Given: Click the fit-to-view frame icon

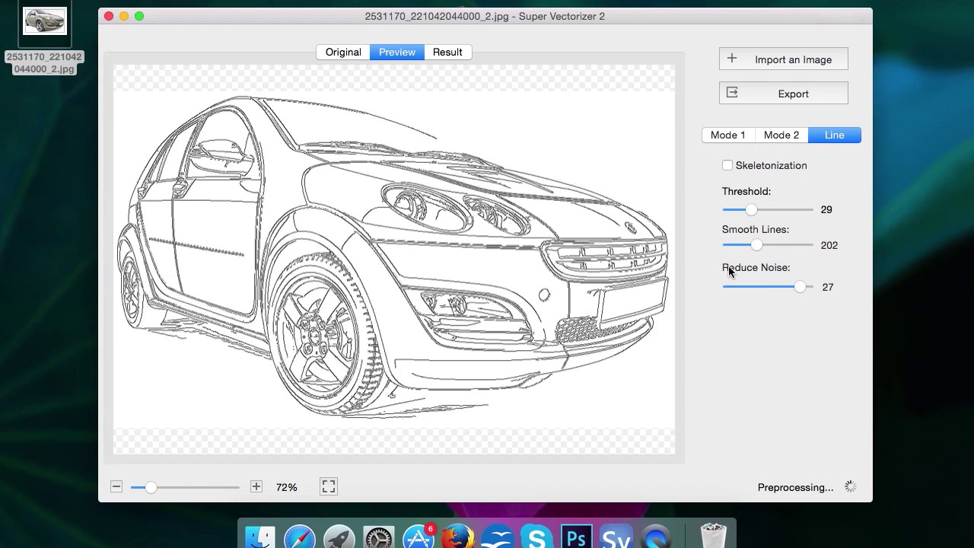Looking at the screenshot, I should (x=328, y=486).
